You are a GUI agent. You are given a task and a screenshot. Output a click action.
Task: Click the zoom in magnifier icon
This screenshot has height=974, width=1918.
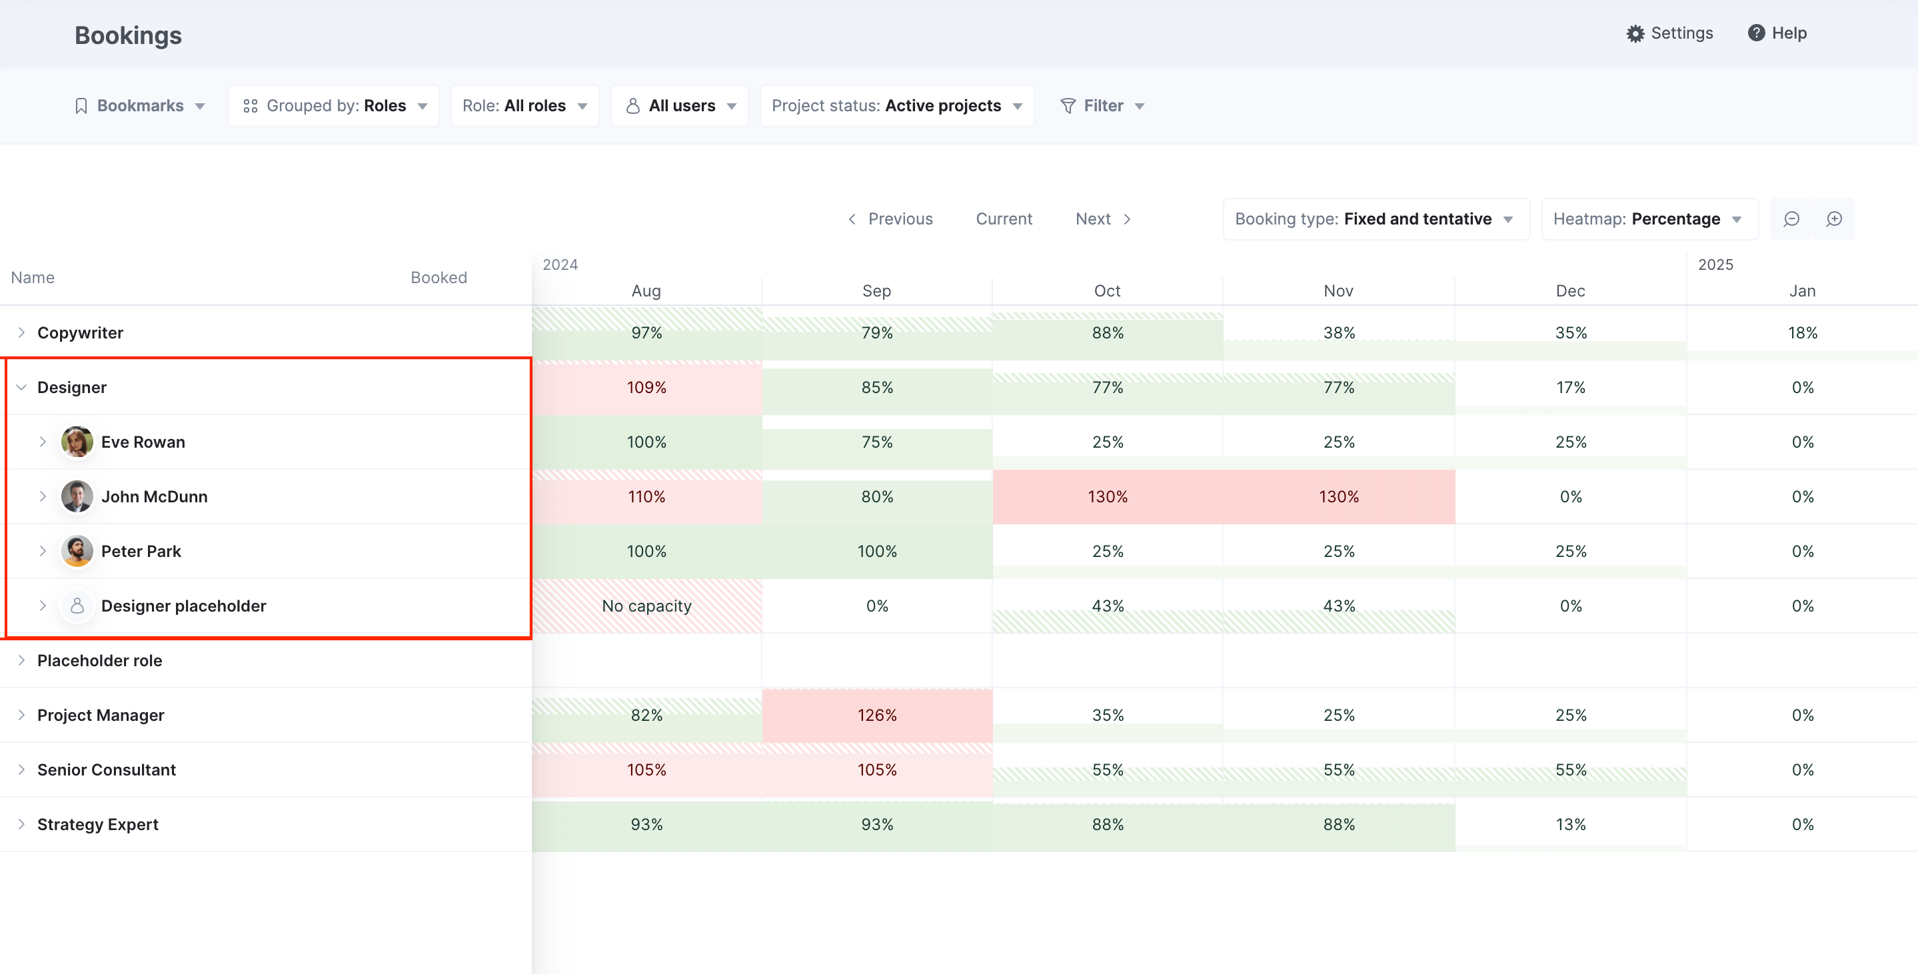tap(1834, 219)
